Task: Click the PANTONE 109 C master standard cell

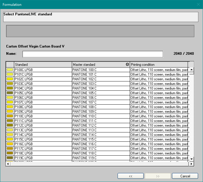Action: [x=101, y=111]
